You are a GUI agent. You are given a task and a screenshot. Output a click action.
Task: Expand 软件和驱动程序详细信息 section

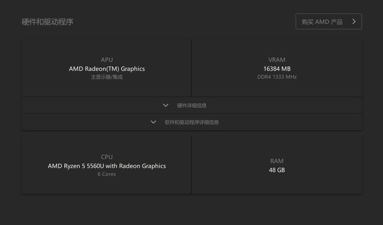click(x=191, y=122)
